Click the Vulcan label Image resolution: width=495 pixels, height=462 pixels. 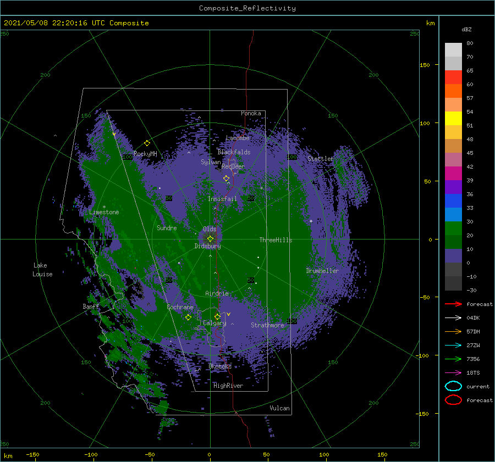point(279,408)
